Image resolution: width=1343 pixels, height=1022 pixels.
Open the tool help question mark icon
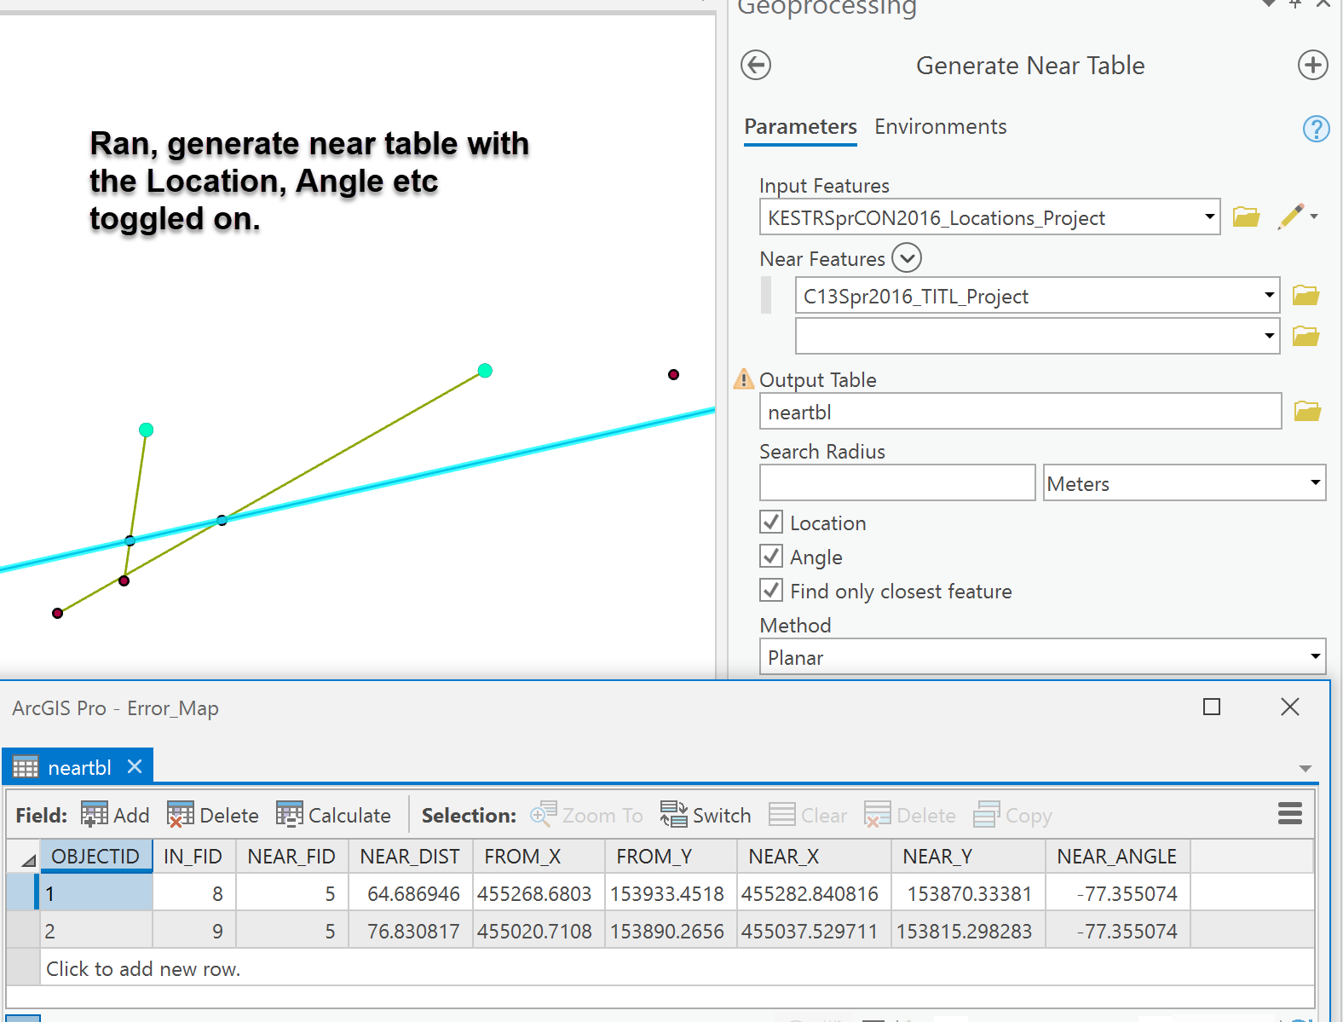1316,129
